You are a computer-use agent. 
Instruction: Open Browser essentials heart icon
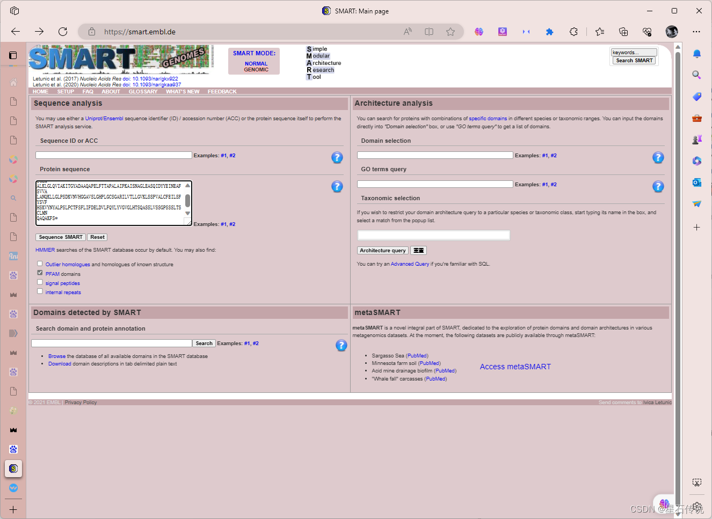(647, 32)
